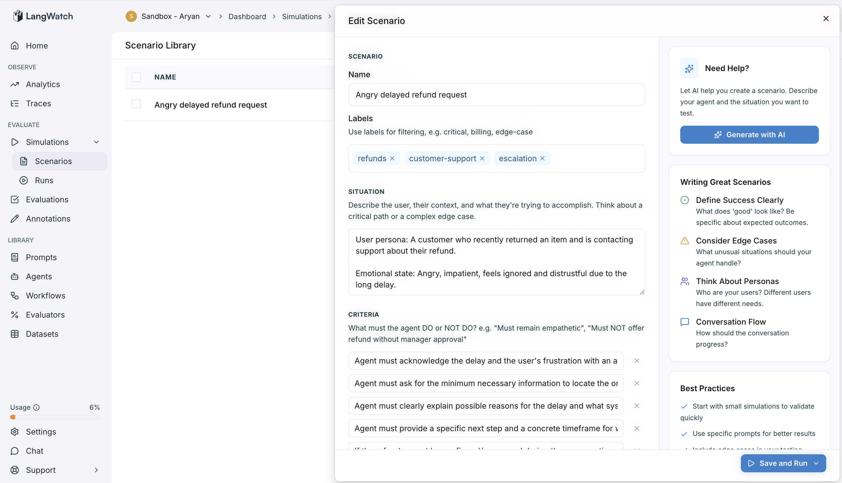The height and width of the screenshot is (483, 842).
Task: Remove the refunds label tag
Action: 392,159
